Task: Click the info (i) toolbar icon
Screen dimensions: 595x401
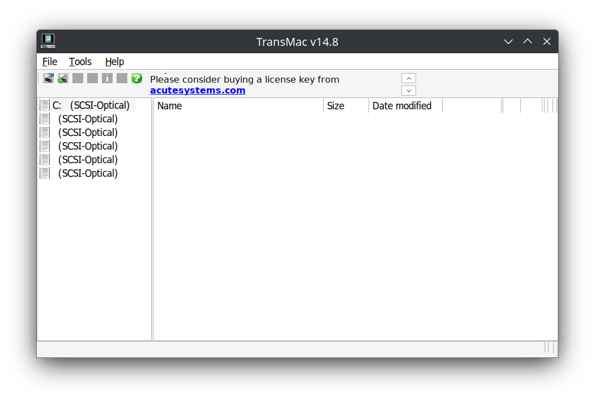Action: [x=107, y=78]
